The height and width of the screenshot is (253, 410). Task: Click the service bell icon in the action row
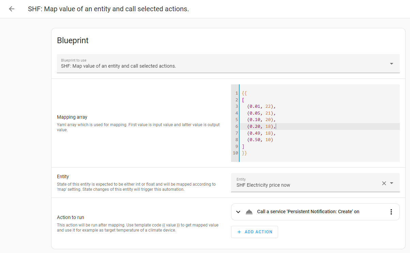point(249,212)
